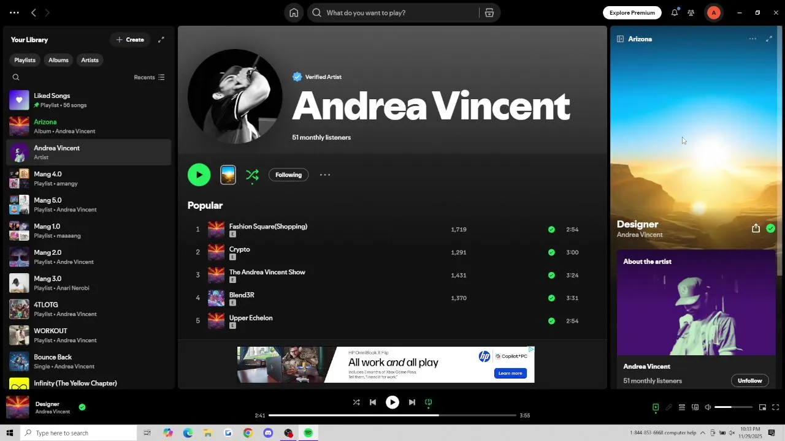Open the user profile avatar menu
Viewport: 785px width, 441px height.
(x=713, y=13)
